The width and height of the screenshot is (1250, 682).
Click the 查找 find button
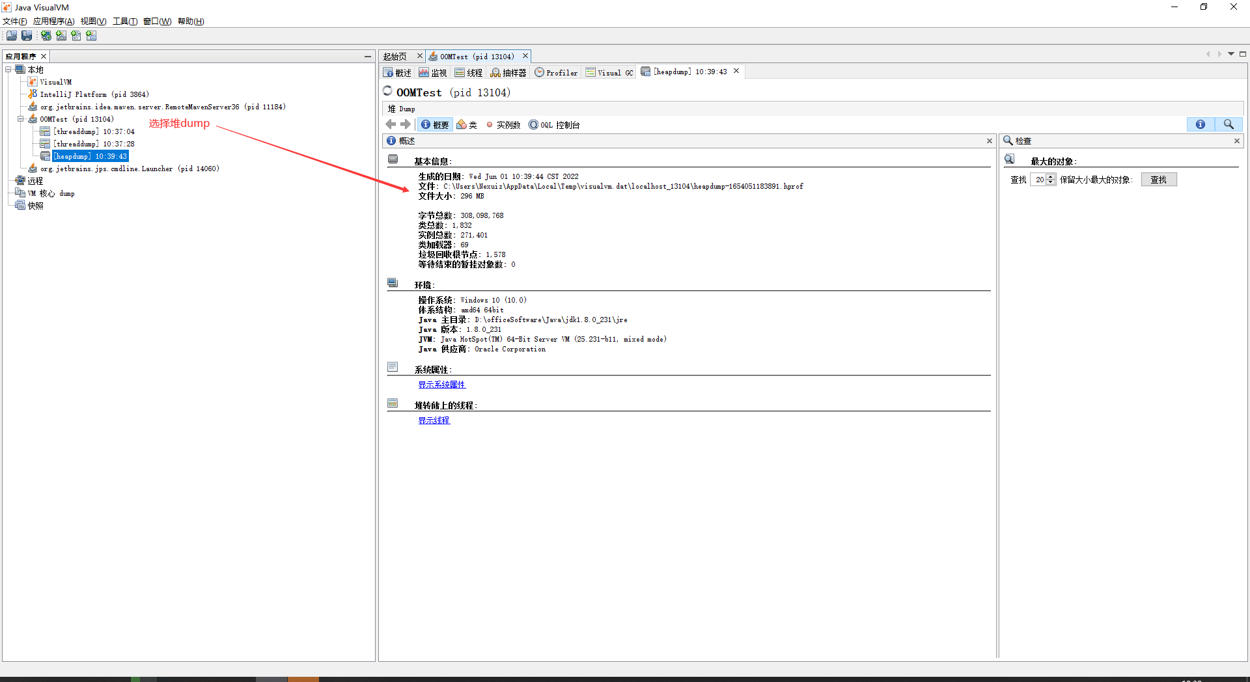(x=1159, y=180)
